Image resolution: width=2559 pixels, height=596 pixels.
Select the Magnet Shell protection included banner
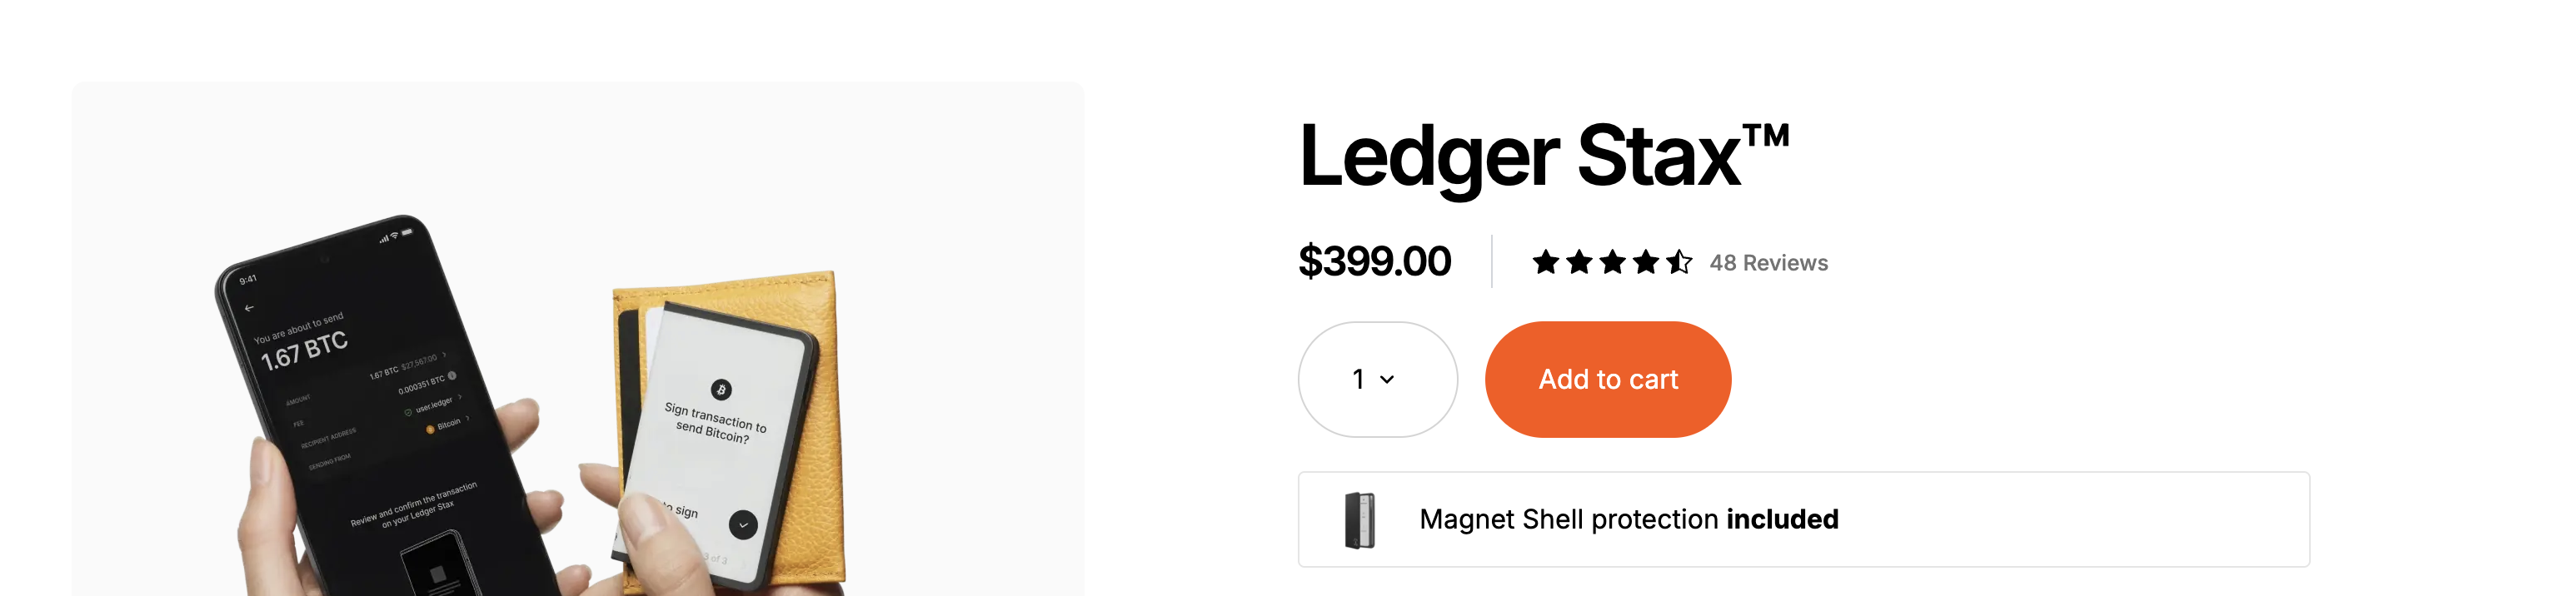(1803, 519)
